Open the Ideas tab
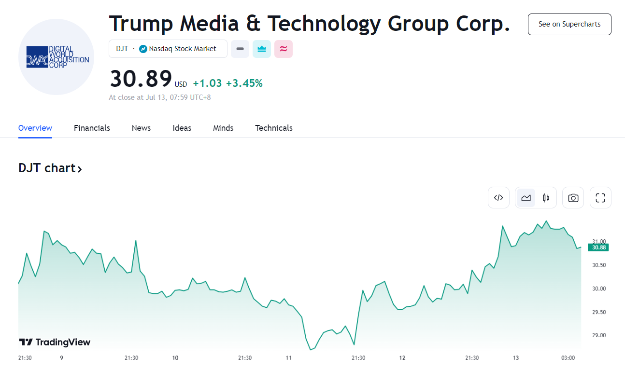The image size is (625, 371). pyautogui.click(x=182, y=128)
